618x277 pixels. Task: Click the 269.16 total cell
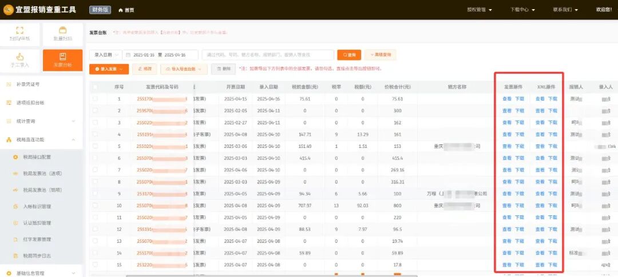pyautogui.click(x=397, y=170)
